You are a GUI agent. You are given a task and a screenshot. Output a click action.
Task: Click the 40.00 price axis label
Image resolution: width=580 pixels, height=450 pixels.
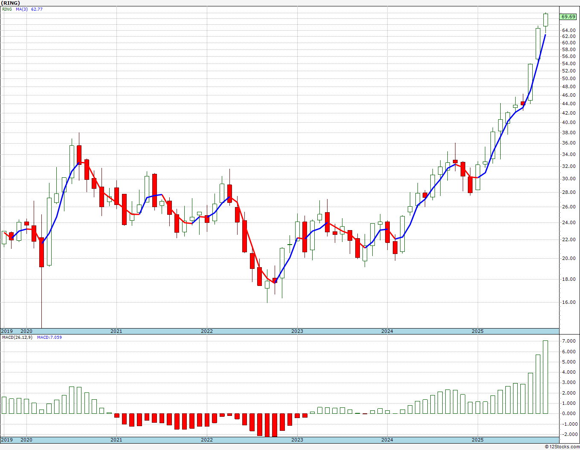point(568,123)
